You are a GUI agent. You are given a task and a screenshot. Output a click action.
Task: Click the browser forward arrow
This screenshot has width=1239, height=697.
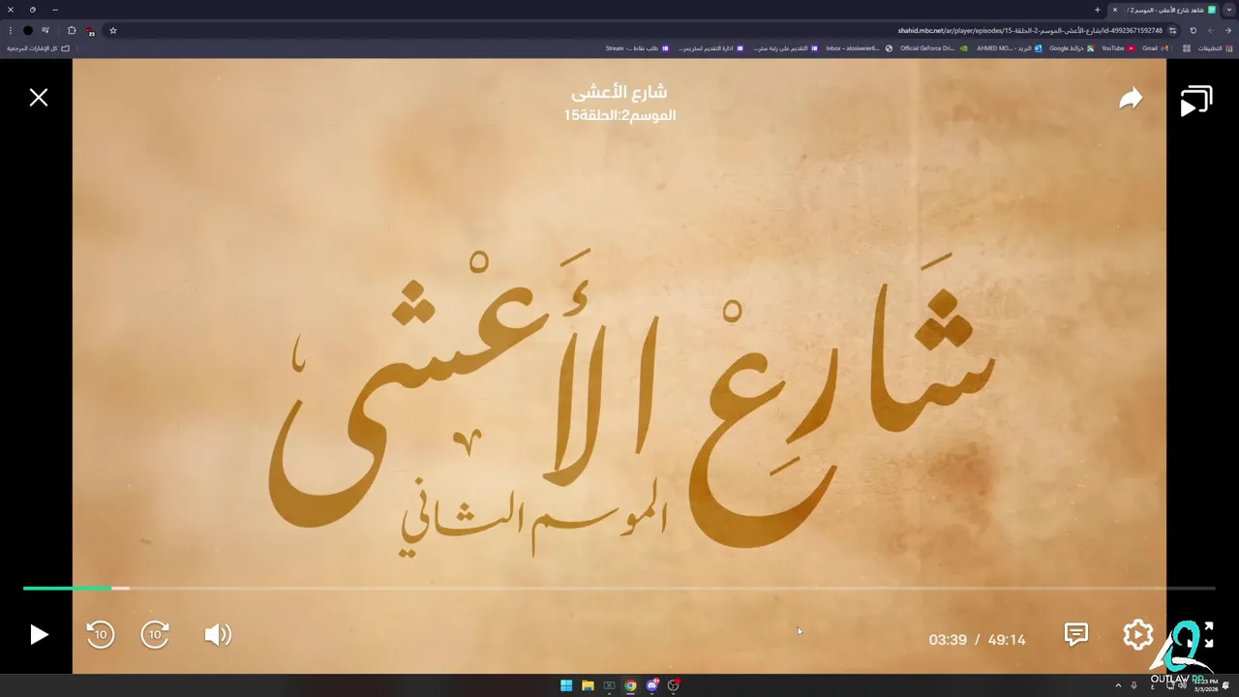click(x=1210, y=30)
